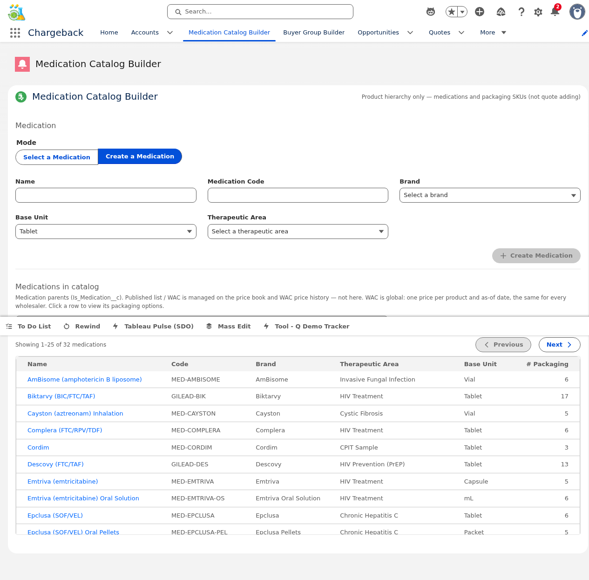The width and height of the screenshot is (589, 580).
Task: Open the Quotes tab
Action: [440, 33]
